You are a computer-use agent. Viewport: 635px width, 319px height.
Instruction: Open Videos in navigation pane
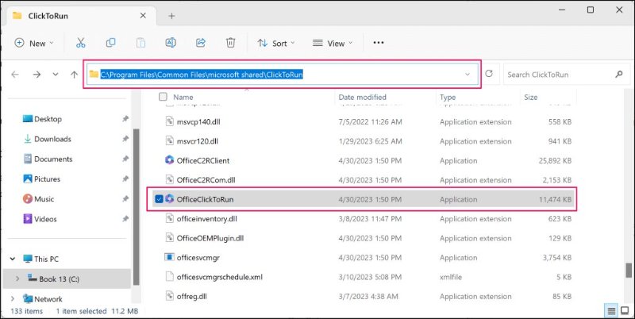45,219
